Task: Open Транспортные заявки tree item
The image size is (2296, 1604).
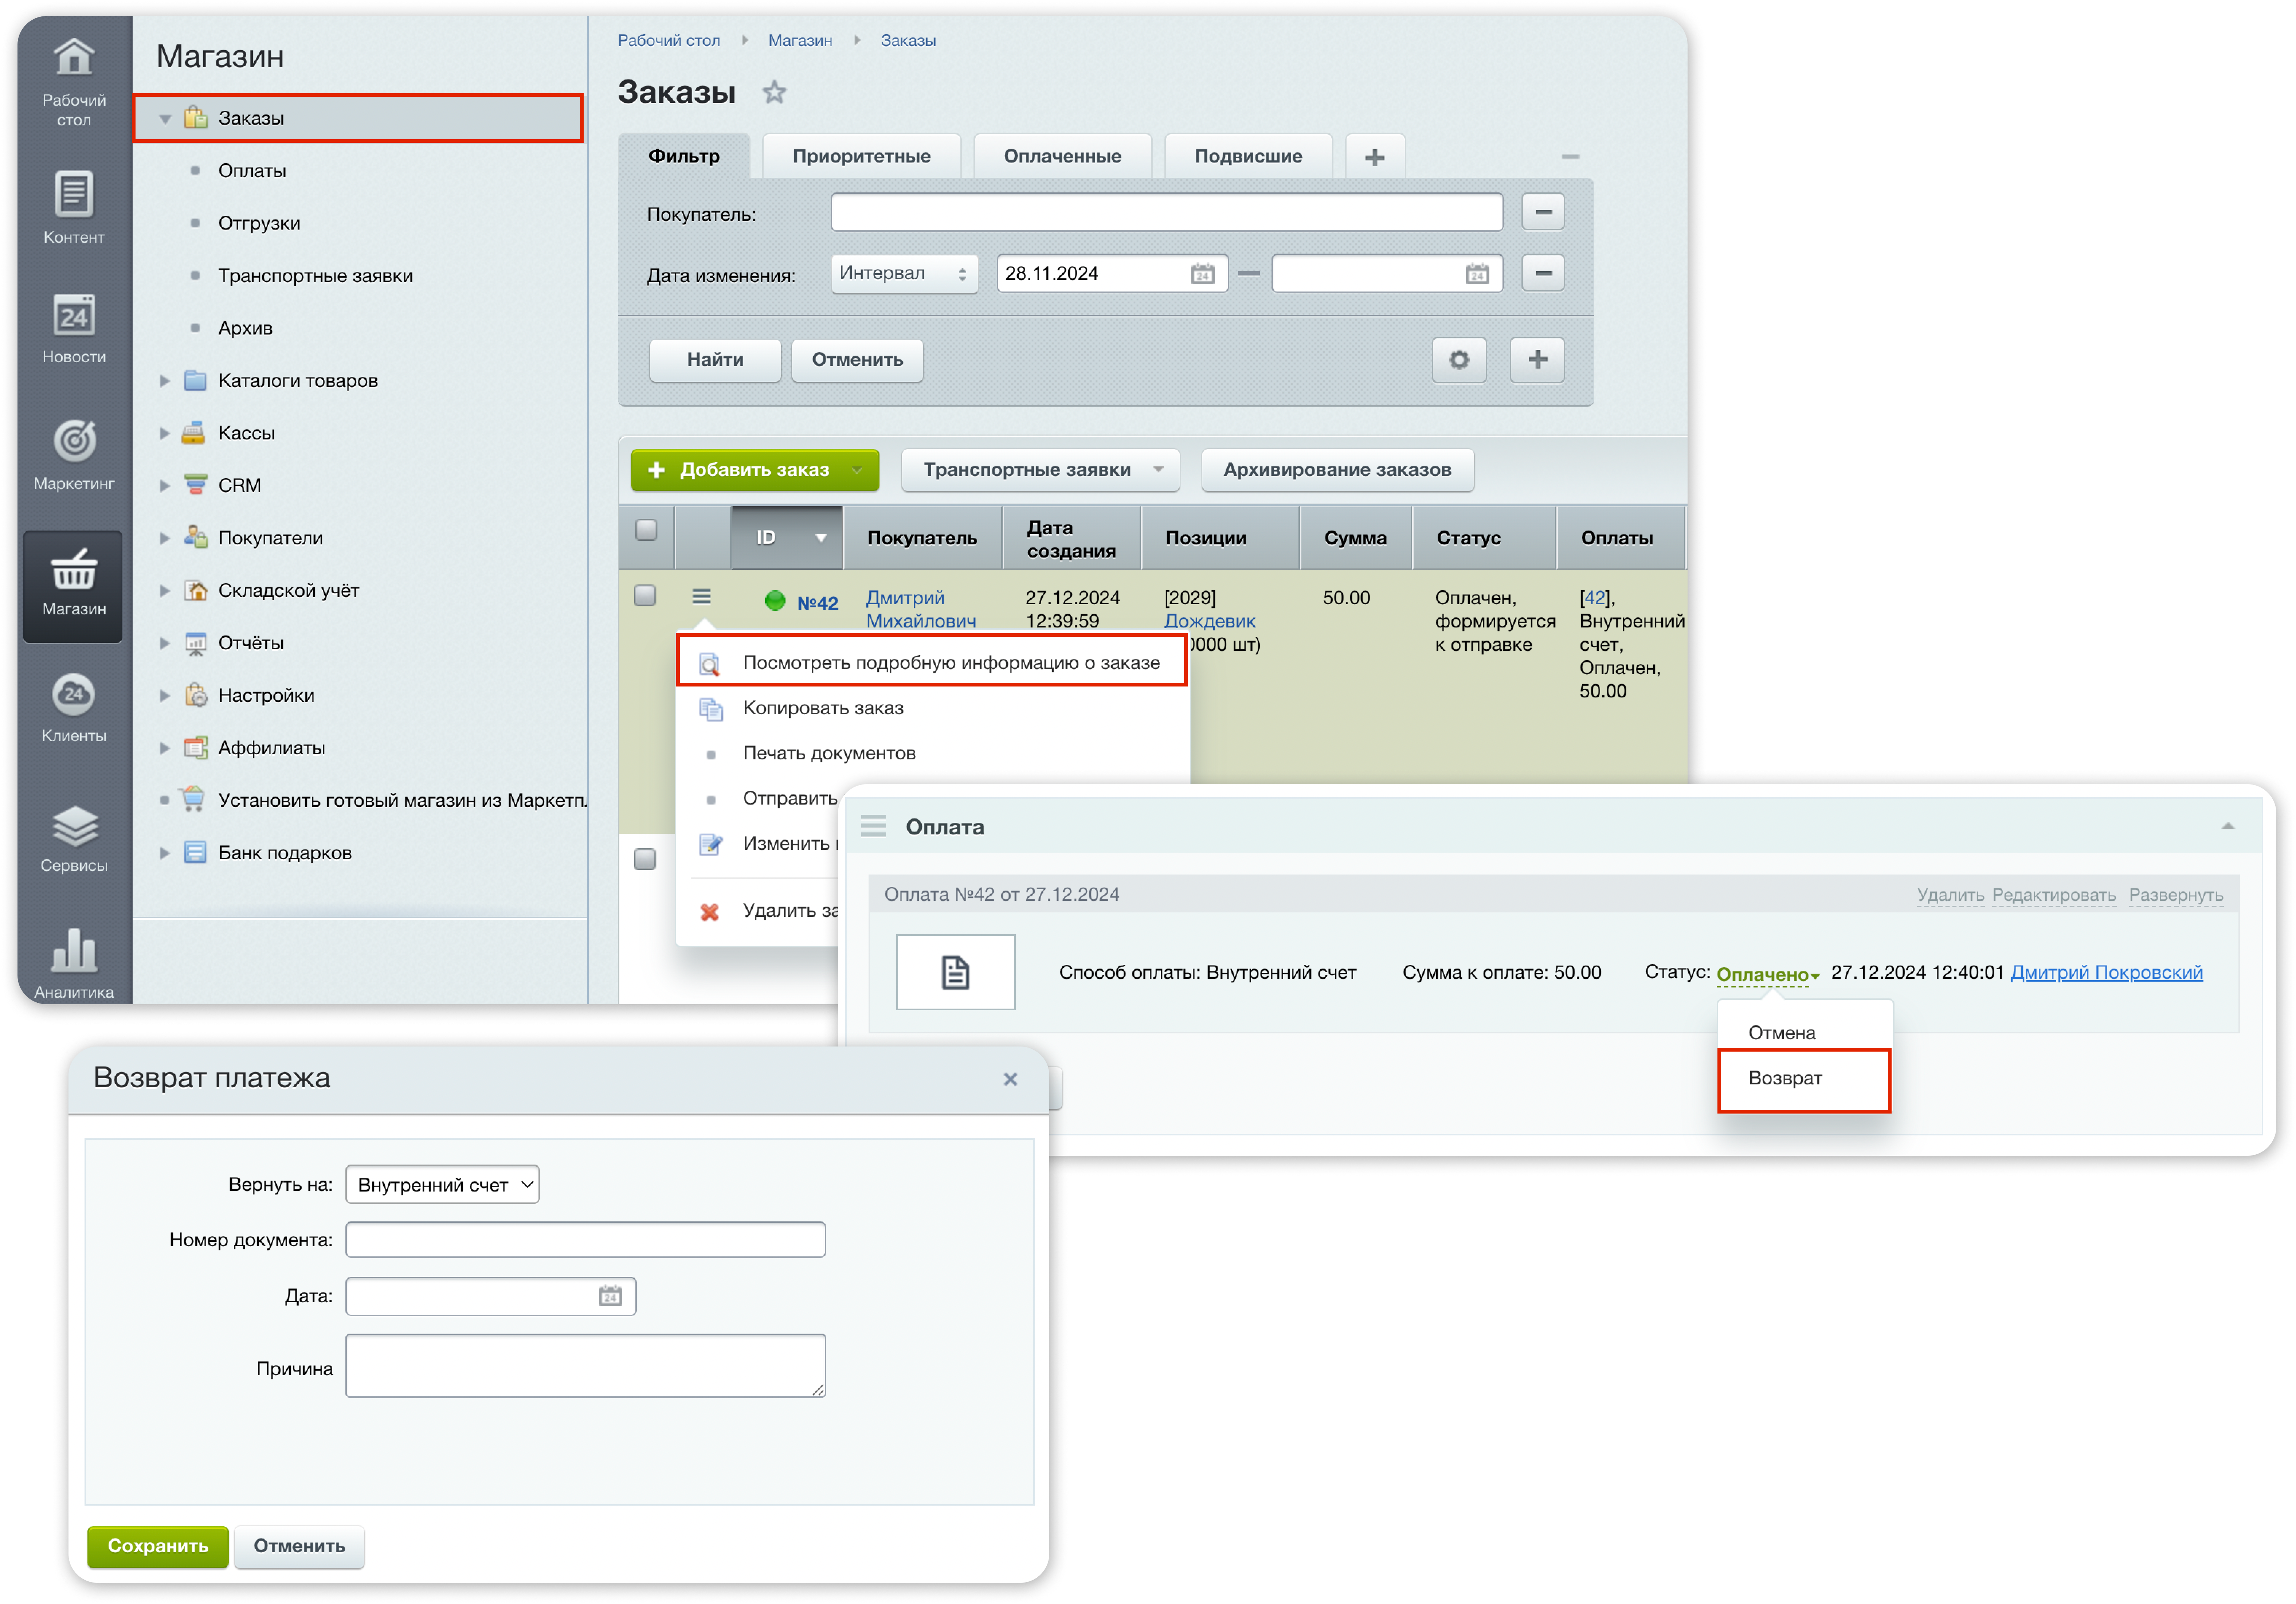Action: point(315,276)
